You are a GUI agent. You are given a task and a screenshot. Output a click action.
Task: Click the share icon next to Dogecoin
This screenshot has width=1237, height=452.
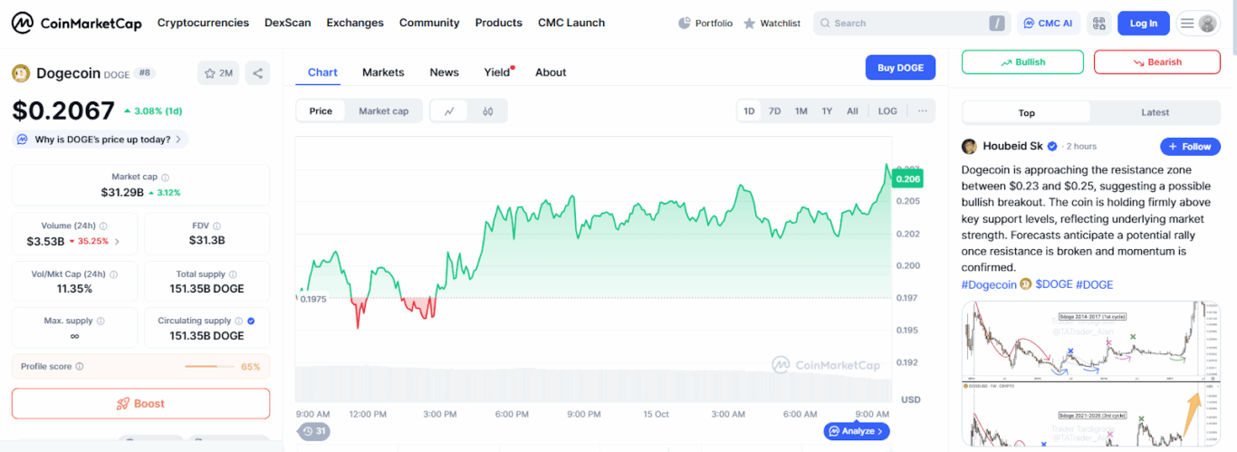[x=257, y=73]
